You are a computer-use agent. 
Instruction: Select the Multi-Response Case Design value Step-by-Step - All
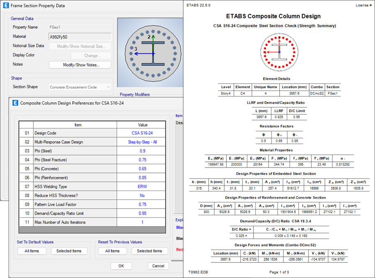(x=141, y=142)
